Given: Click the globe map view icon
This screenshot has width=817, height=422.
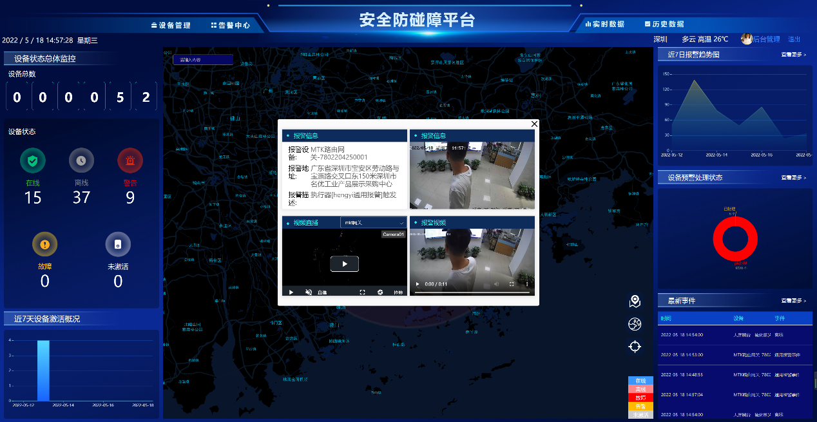Looking at the screenshot, I should click(635, 324).
